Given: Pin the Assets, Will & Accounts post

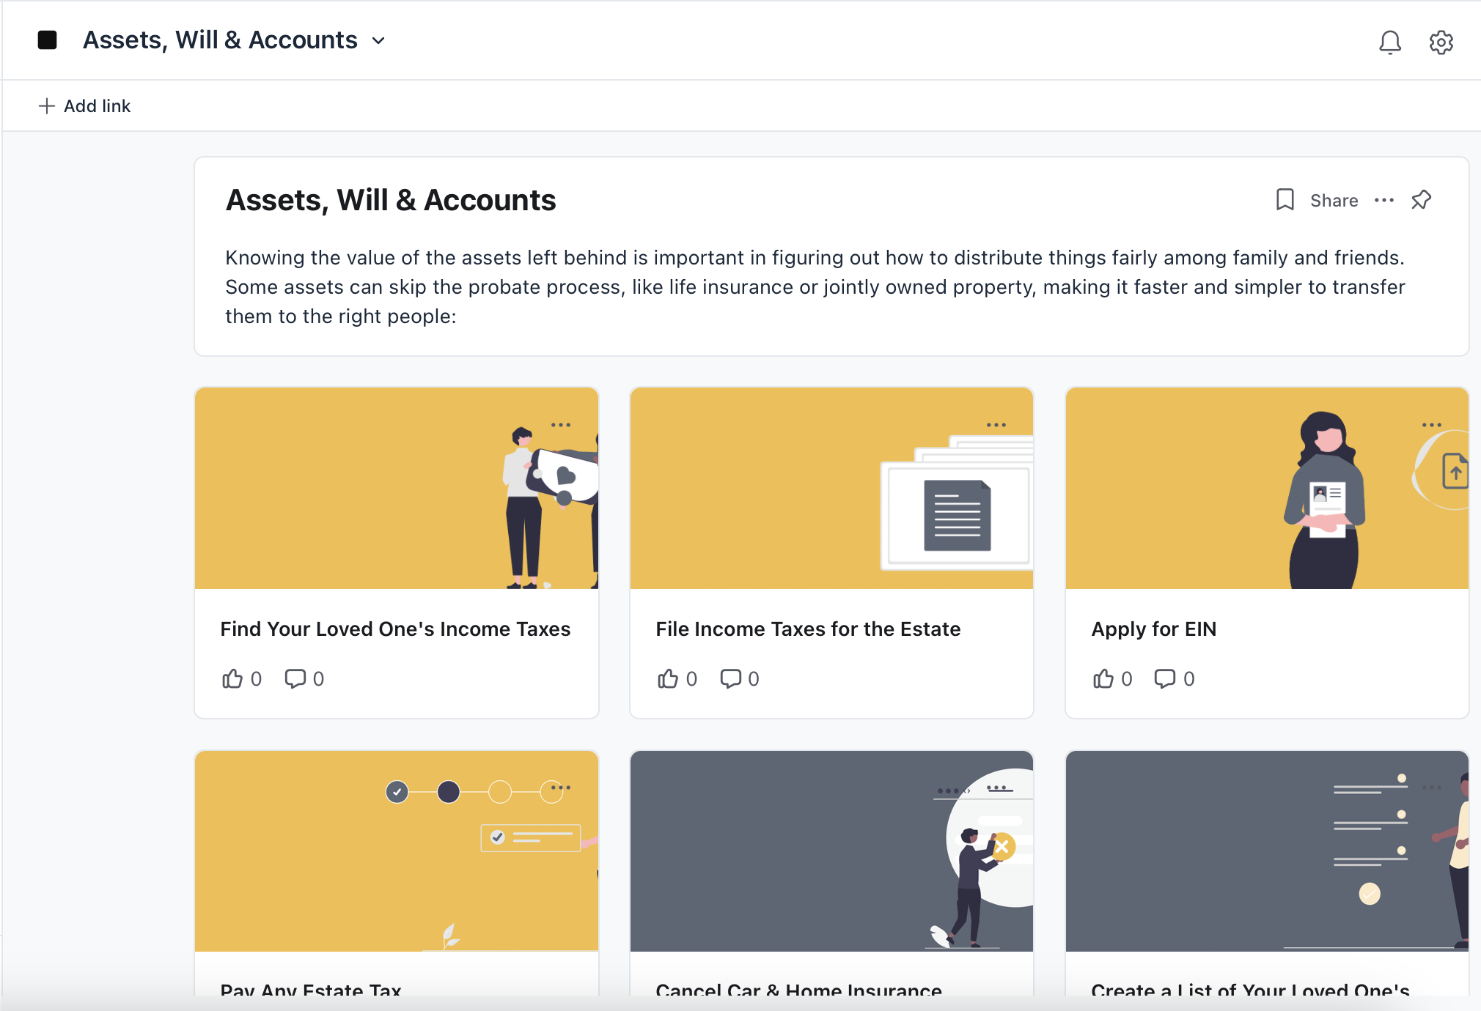Looking at the screenshot, I should [x=1421, y=200].
